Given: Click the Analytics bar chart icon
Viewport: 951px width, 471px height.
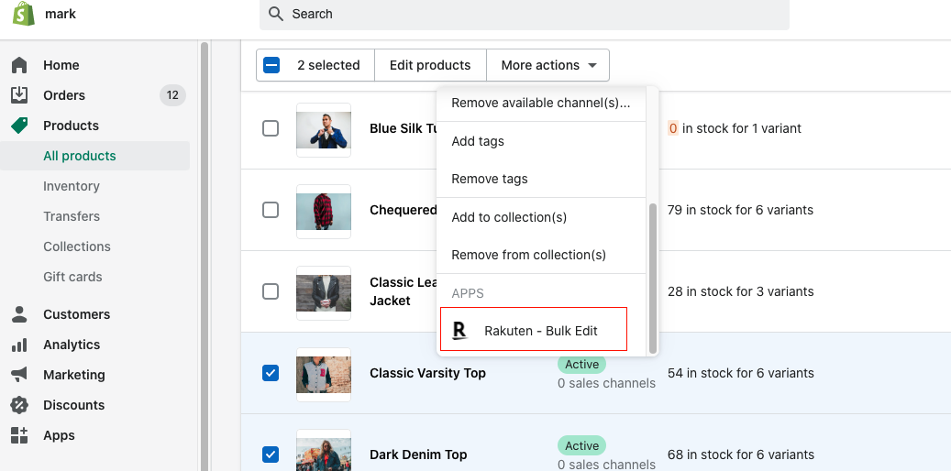Looking at the screenshot, I should [19, 345].
